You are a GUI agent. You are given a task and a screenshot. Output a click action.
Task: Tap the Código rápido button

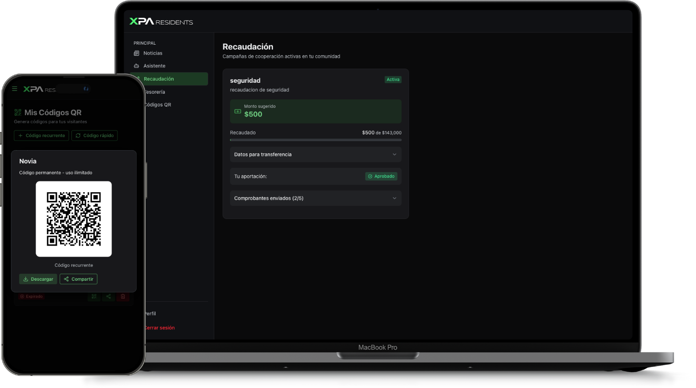(x=95, y=135)
